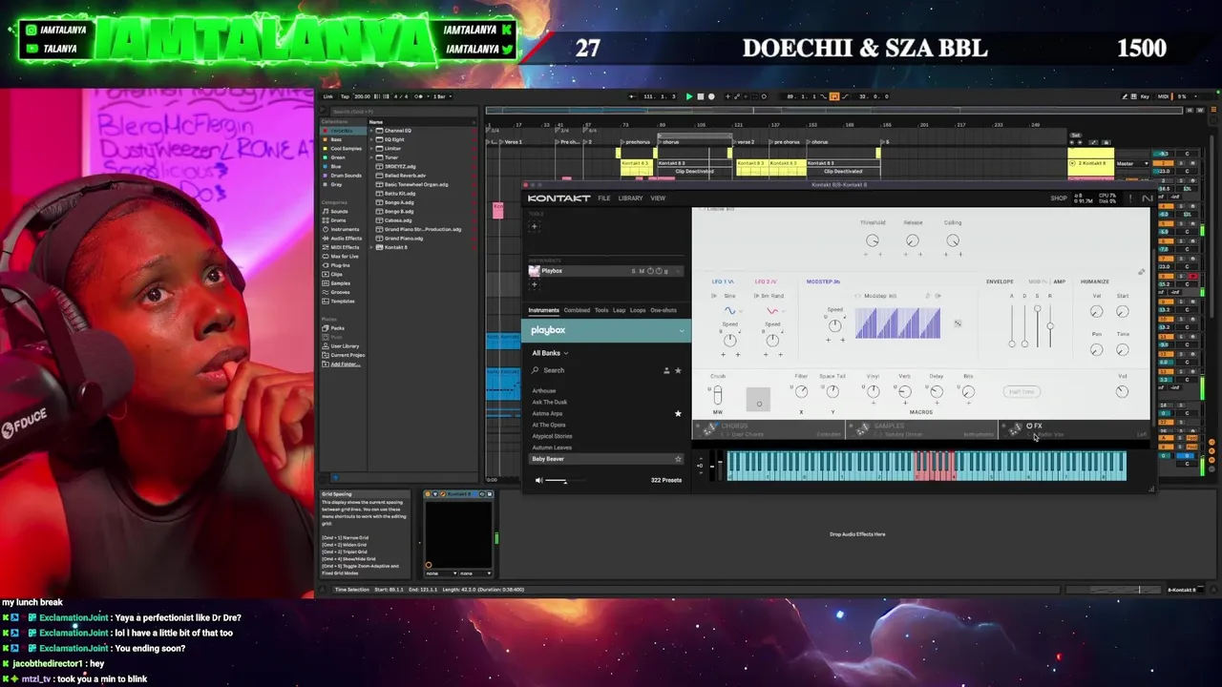
Task: Click the Half Time button
Action: [x=1022, y=391]
